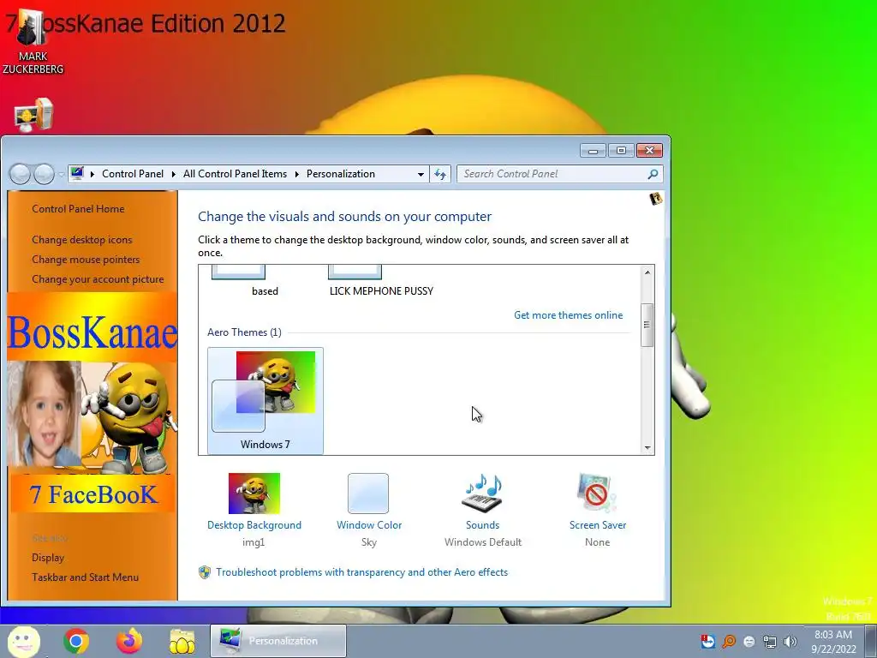This screenshot has height=658, width=877.
Task: Select the theme next to based
Action: coord(381,282)
